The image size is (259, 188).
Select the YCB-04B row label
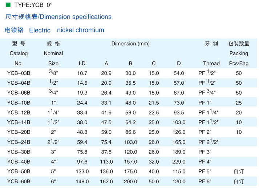coord(19,83)
